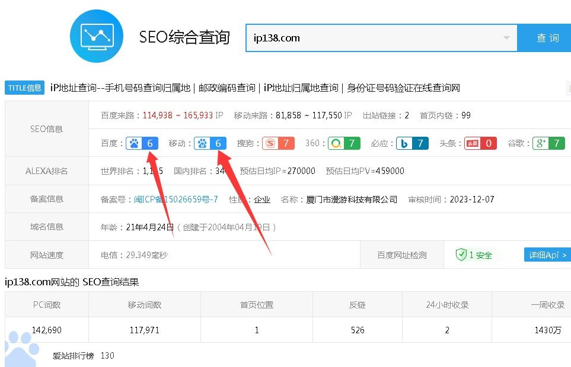Click the 反链 column header
The image size is (571, 367).
tap(357, 305)
